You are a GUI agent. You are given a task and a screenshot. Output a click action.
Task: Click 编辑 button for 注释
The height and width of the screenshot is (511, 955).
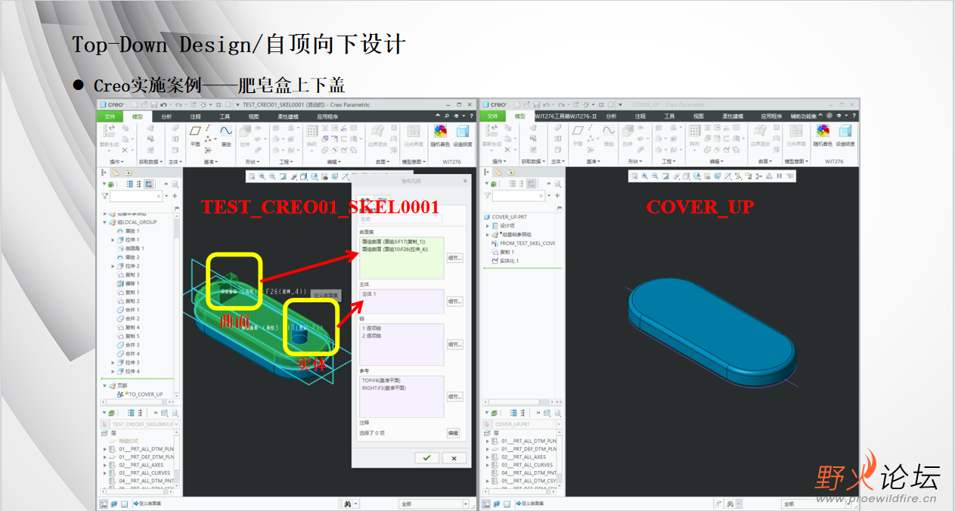click(452, 433)
